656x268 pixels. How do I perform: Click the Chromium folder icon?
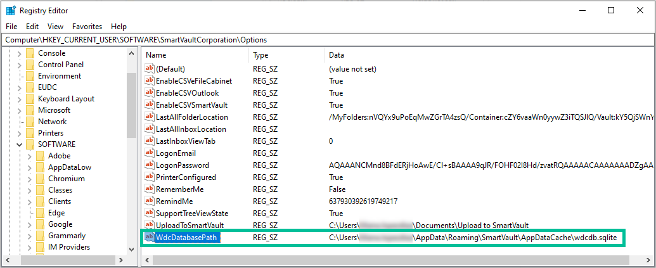pyautogui.click(x=40, y=179)
